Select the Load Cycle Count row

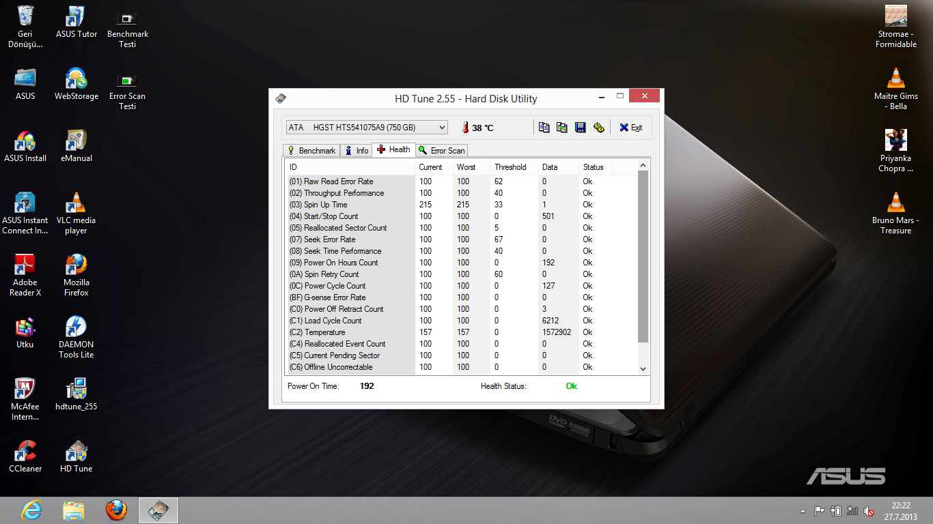tap(461, 321)
